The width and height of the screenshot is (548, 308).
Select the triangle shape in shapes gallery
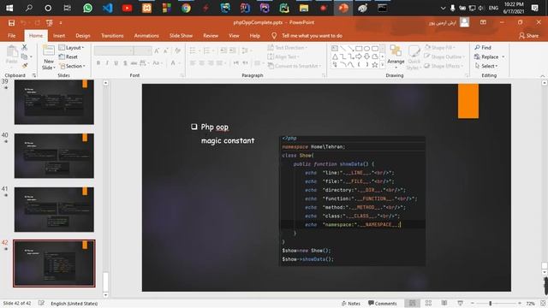(x=335, y=56)
